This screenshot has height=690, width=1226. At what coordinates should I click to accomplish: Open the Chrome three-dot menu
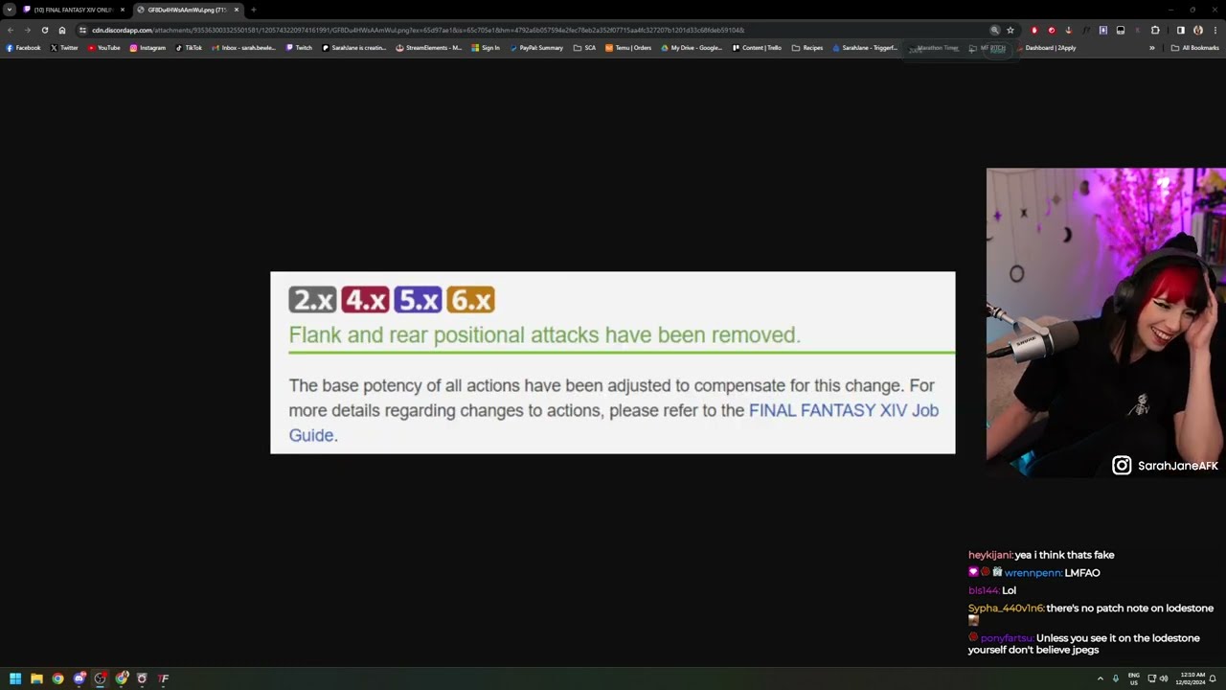pos(1215,30)
